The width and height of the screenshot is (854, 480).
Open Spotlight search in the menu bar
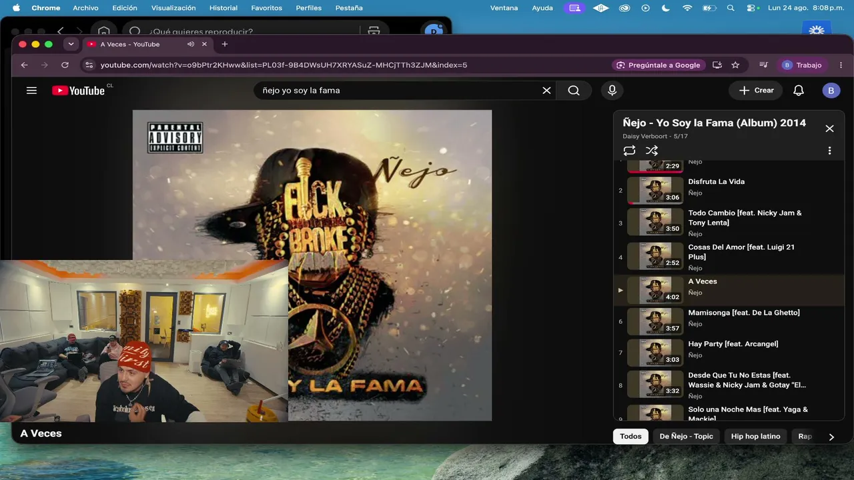(731, 8)
